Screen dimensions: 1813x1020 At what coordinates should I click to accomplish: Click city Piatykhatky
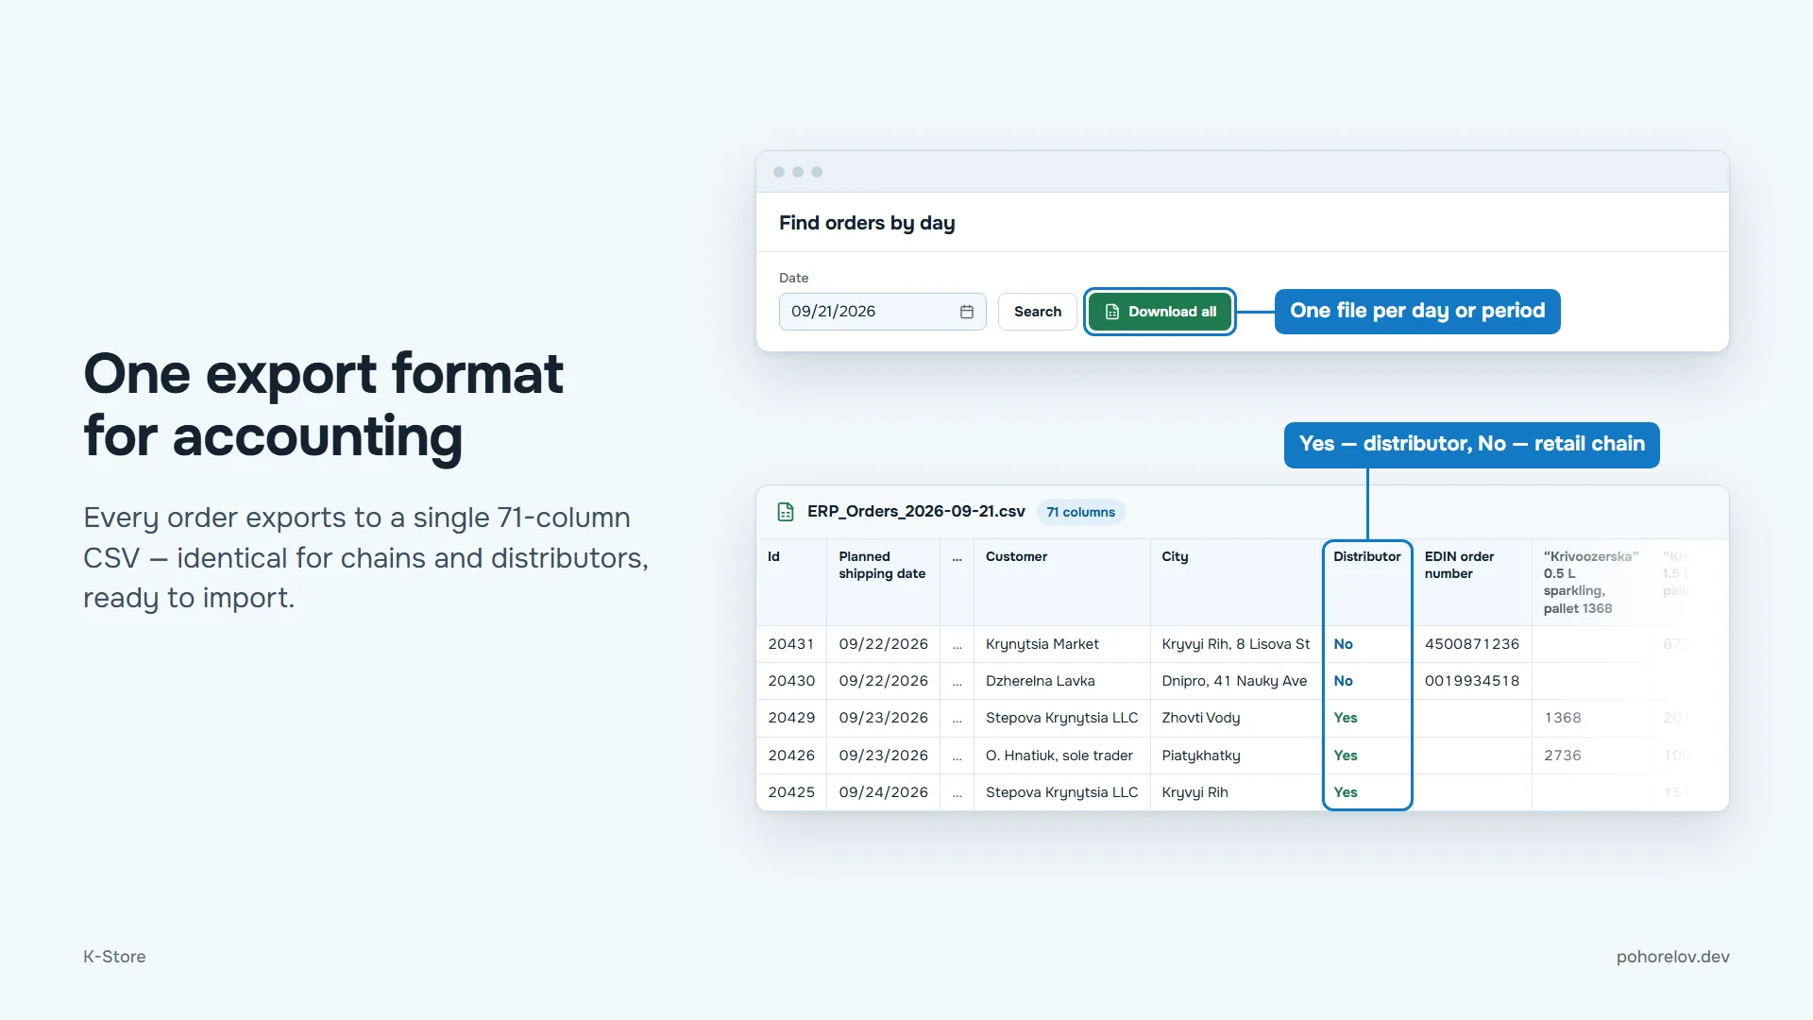pyautogui.click(x=1200, y=756)
